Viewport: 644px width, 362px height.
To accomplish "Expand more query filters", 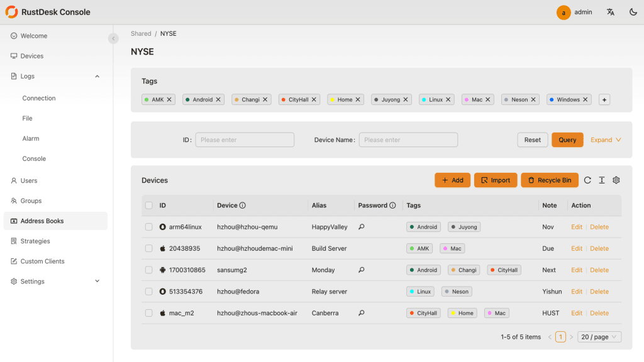I will click(x=606, y=140).
